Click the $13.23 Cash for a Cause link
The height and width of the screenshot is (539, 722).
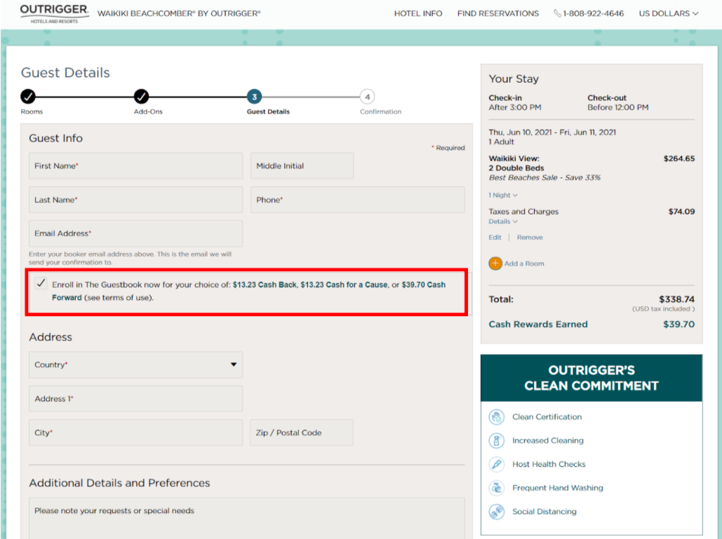(344, 285)
